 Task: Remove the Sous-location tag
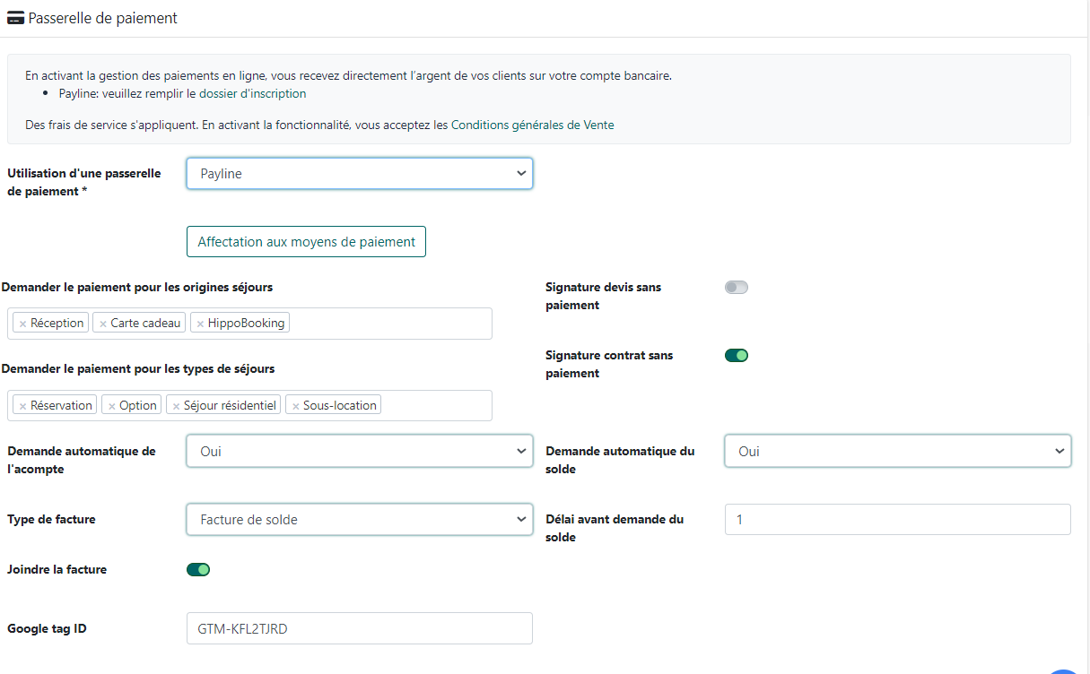tap(295, 406)
